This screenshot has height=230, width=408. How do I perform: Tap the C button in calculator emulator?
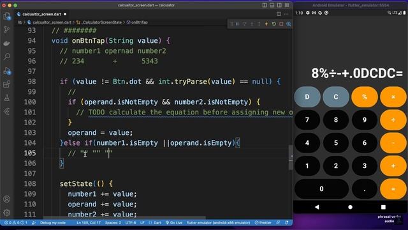(336, 96)
